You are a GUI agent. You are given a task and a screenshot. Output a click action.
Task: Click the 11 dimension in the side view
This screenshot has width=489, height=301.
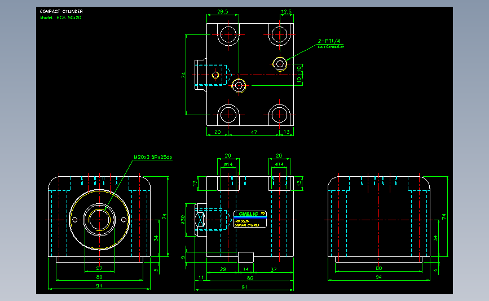[201, 277]
